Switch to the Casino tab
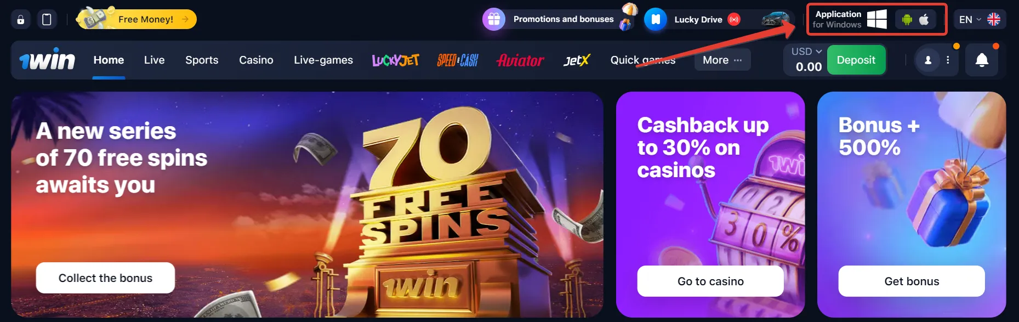This screenshot has width=1019, height=322. (x=256, y=60)
